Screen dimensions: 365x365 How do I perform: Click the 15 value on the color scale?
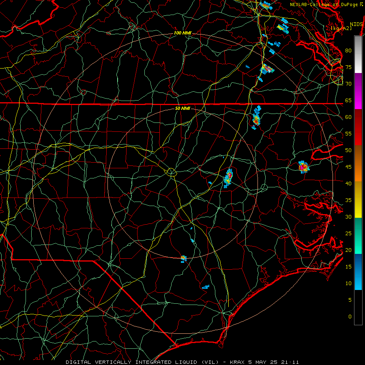tap(348, 266)
